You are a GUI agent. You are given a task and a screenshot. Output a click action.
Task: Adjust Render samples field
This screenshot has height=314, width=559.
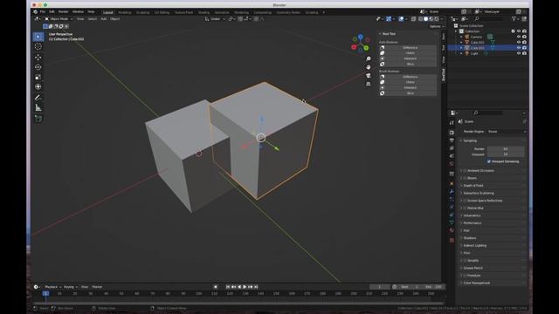point(506,149)
